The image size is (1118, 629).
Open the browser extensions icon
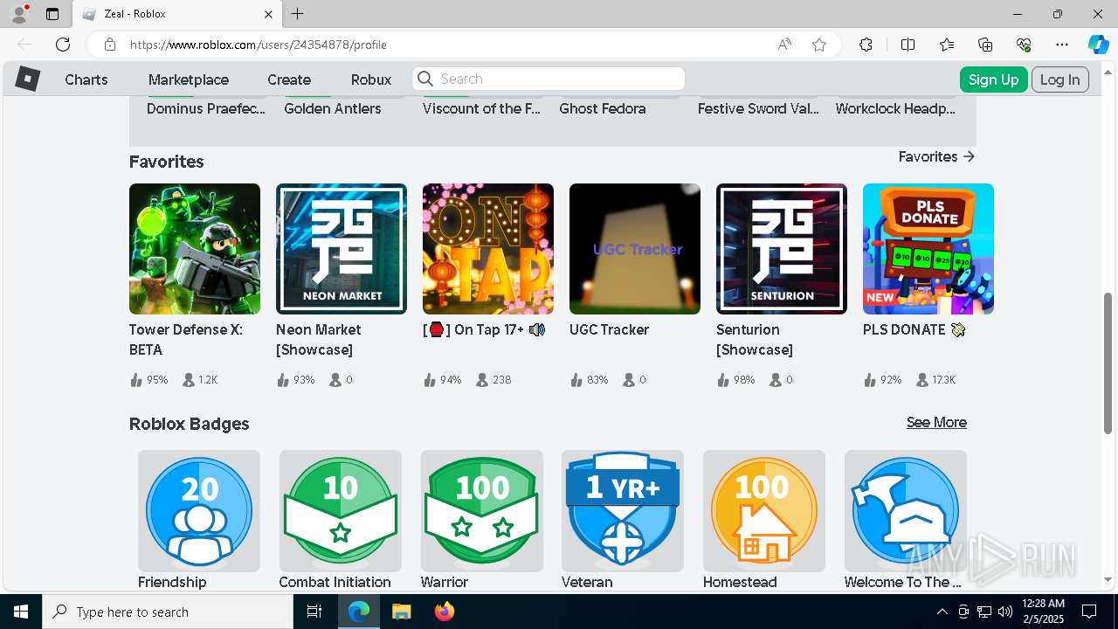tap(866, 45)
